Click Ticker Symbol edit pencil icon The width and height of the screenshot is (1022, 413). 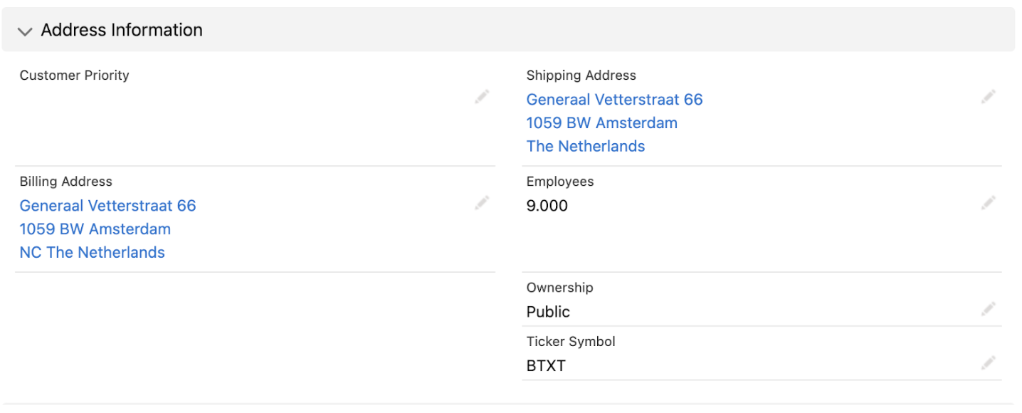pos(988,363)
